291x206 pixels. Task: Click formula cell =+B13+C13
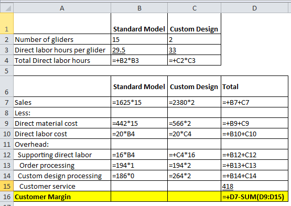click(255, 165)
